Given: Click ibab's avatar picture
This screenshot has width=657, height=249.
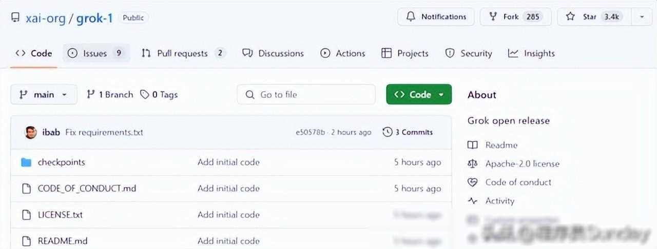Looking at the screenshot, I should pyautogui.click(x=31, y=132).
